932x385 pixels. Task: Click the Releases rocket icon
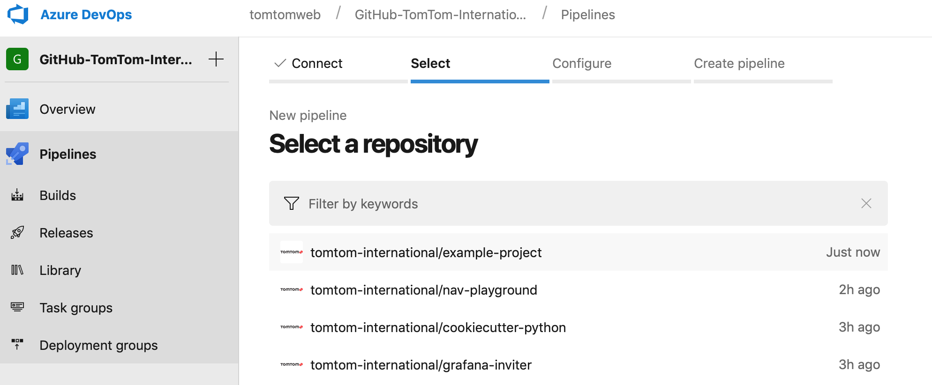coord(17,232)
